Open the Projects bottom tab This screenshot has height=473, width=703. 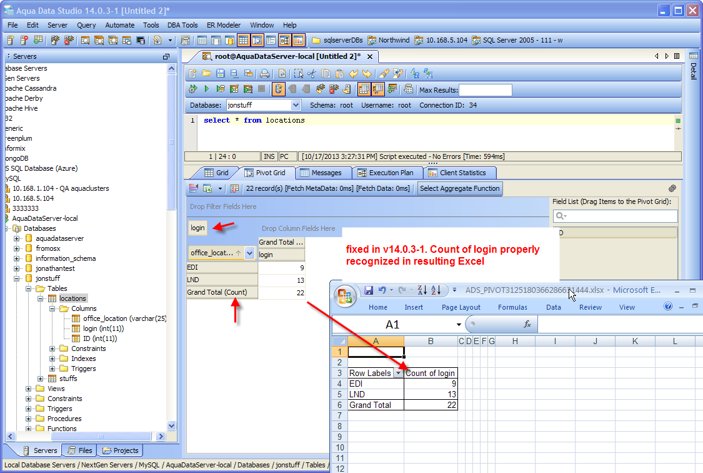[120, 450]
